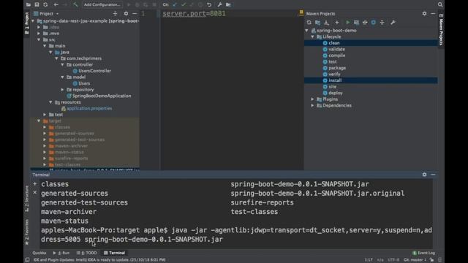Click Git: master branch in status bar
Viewport: 468px width, 263px height.
point(415,260)
